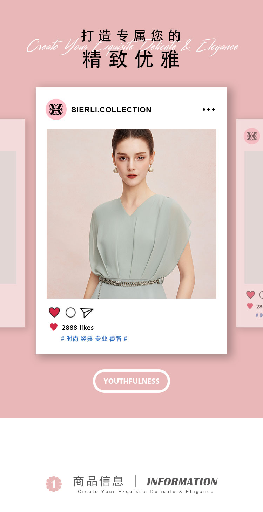263x512 pixels.
Task: Click the right card's gray image placeholder
Action: click(254, 218)
